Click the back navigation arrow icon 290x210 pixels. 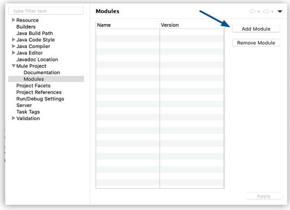tap(252, 11)
